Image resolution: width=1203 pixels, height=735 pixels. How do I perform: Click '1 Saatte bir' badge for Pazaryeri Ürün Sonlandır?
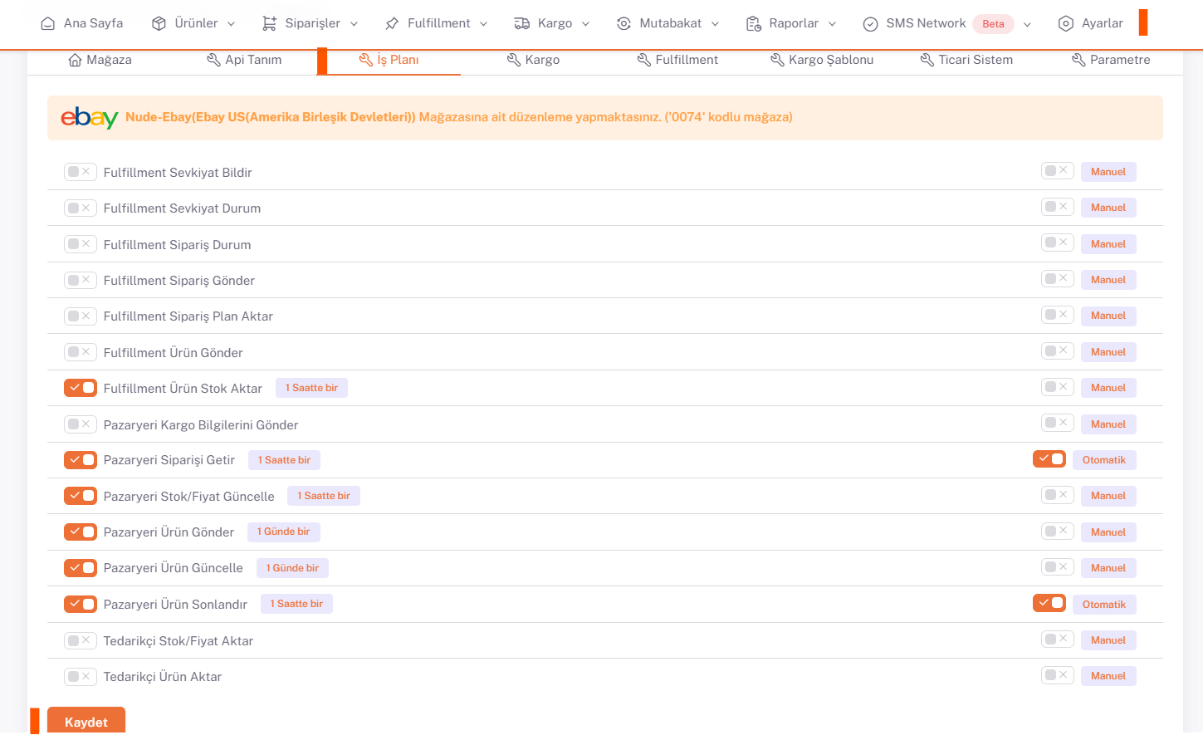(x=296, y=604)
